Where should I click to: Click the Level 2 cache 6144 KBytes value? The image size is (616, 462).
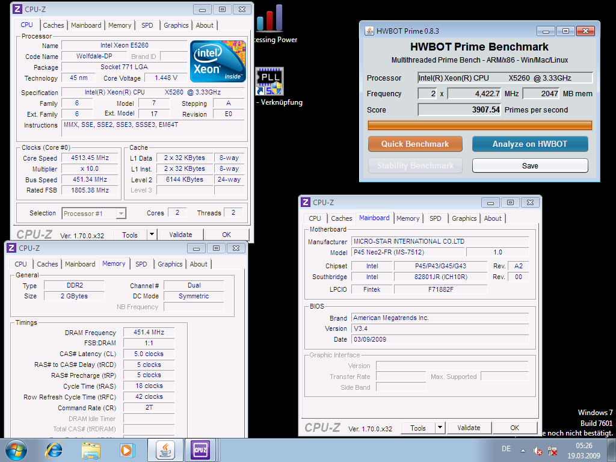click(185, 179)
